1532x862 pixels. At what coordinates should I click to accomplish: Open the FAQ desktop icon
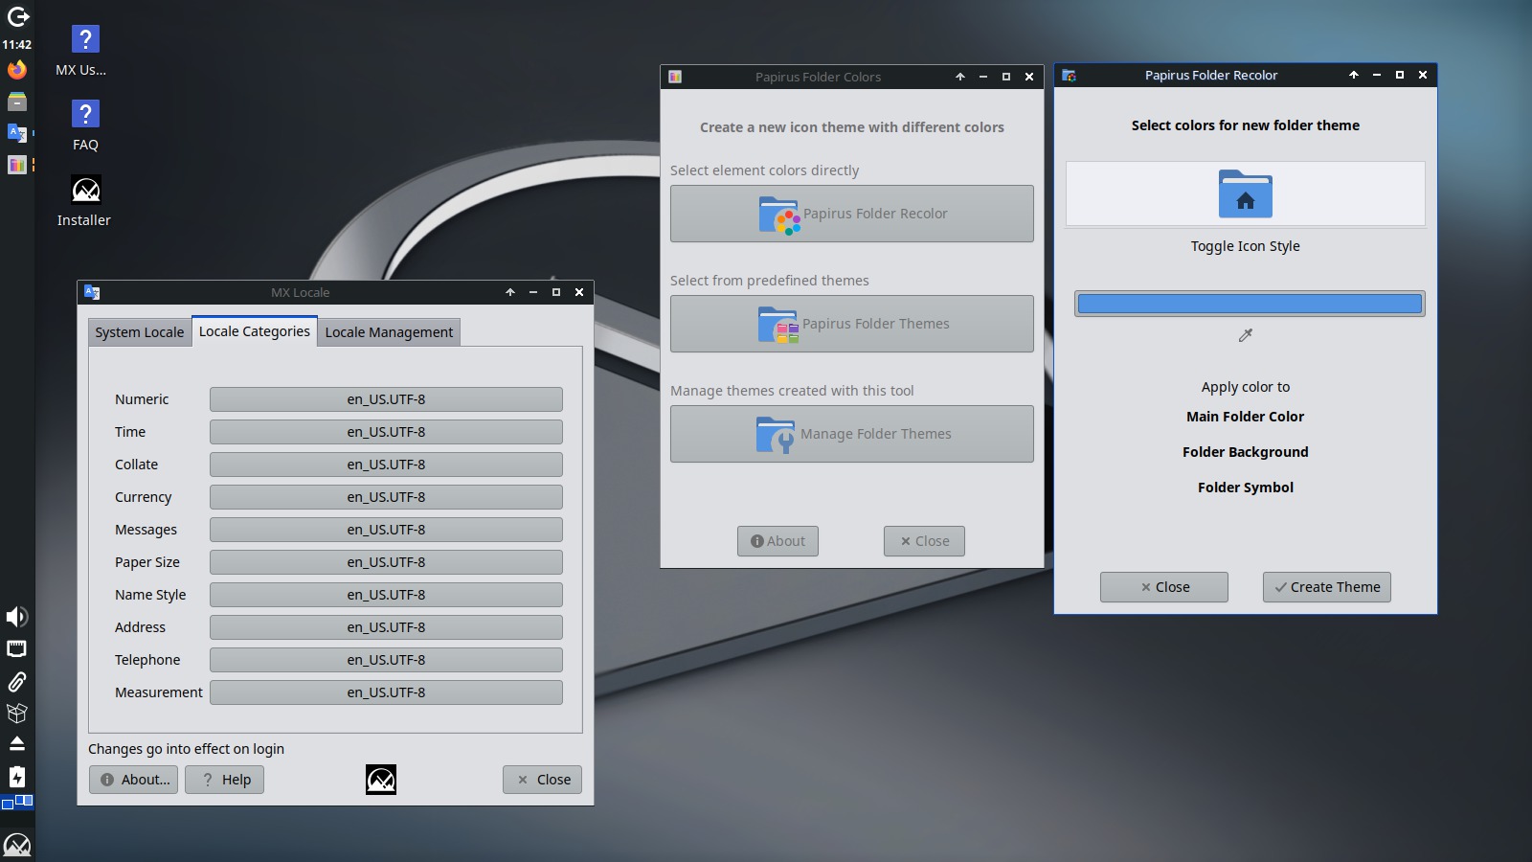85,125
